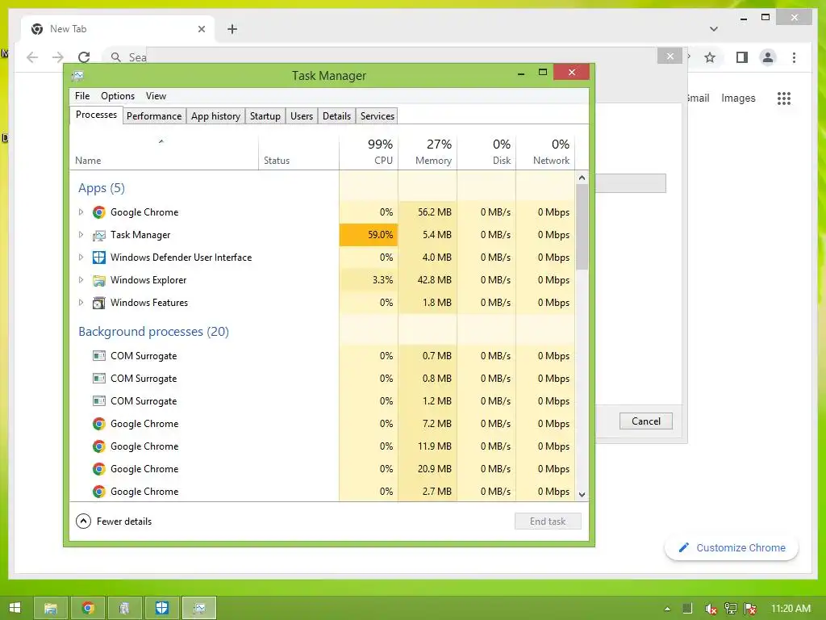Open the Images link in Chrome
This screenshot has height=620, width=826.
click(738, 98)
